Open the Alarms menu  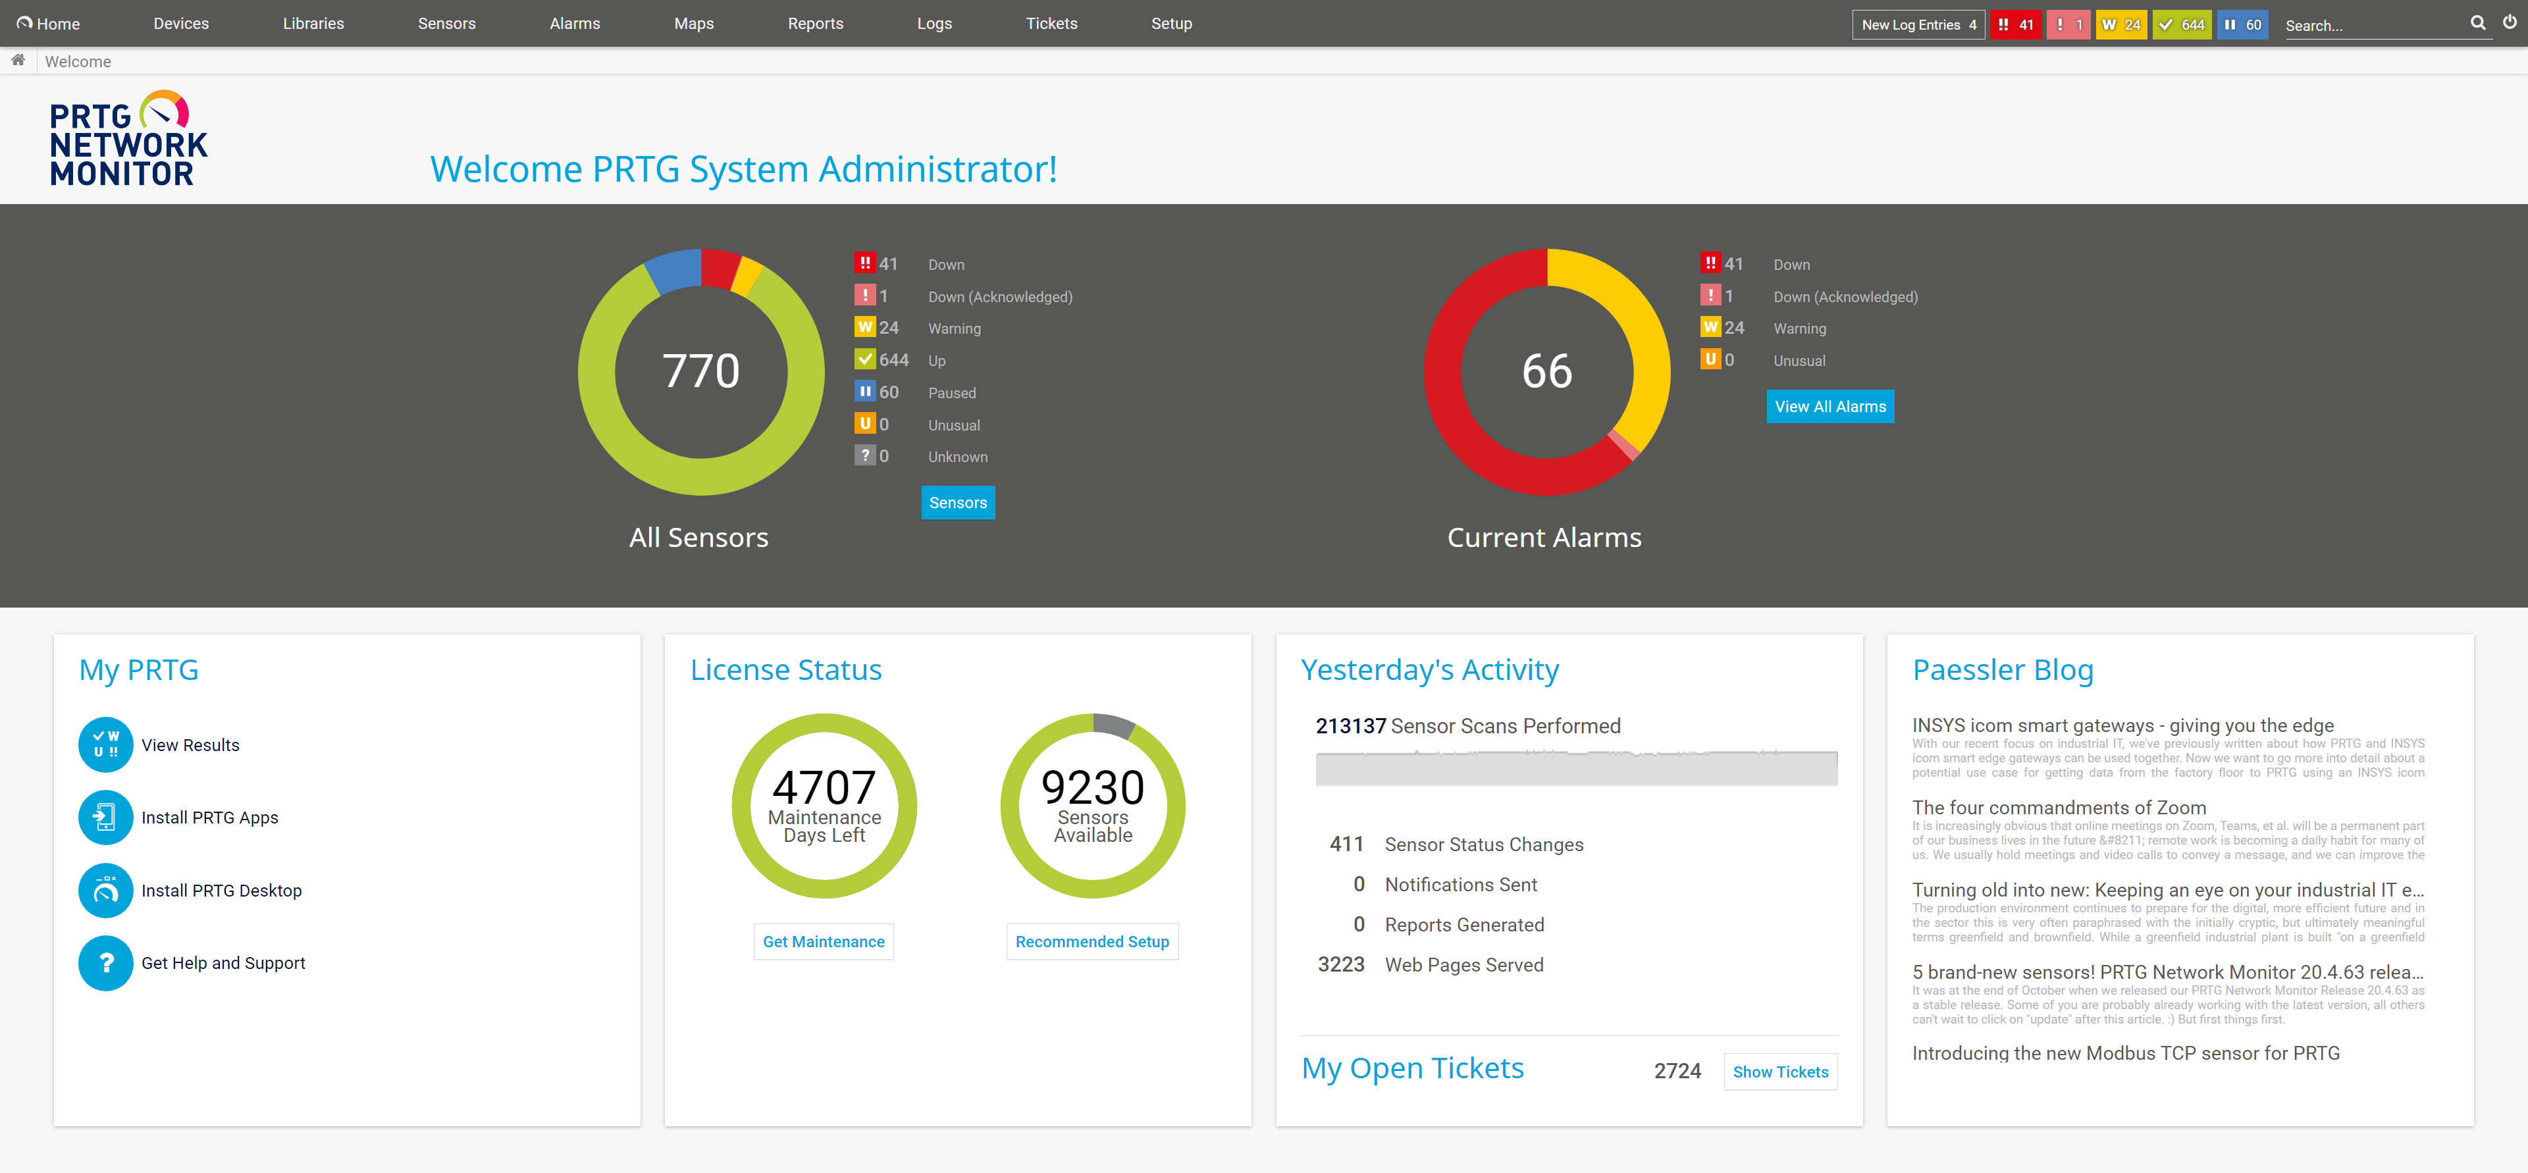pos(574,24)
